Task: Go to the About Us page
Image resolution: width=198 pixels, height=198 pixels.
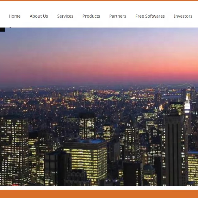Action: click(39, 16)
